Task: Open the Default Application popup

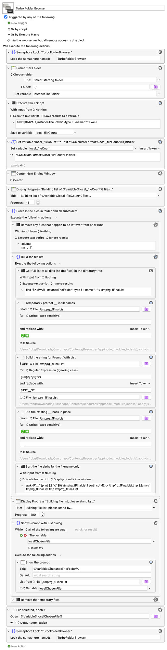Action: click(32, 623)
